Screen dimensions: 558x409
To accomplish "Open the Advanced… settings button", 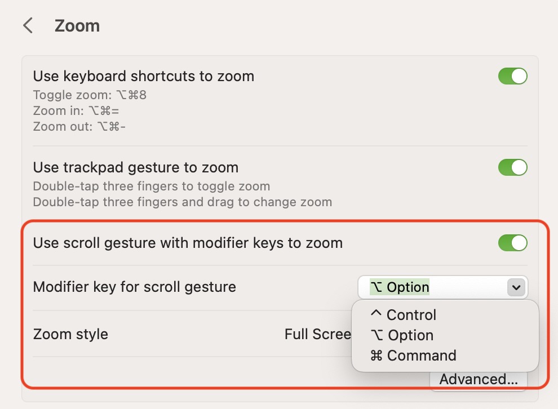I will coord(478,380).
